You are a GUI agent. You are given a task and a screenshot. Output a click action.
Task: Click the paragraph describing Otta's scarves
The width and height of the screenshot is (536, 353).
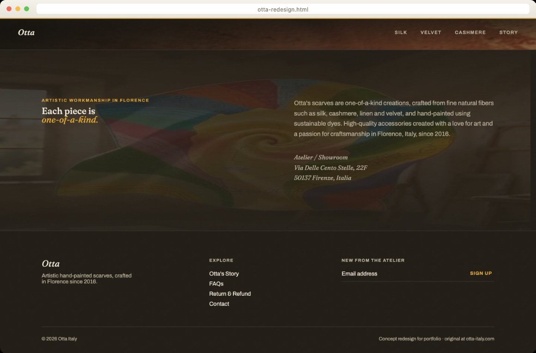pyautogui.click(x=394, y=119)
